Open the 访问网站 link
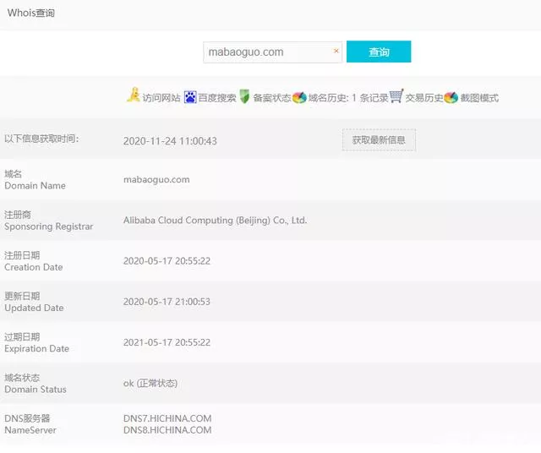The width and height of the screenshot is (541, 453). [161, 98]
